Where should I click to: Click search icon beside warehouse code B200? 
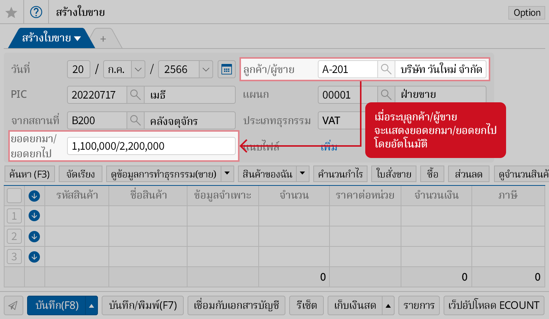tap(135, 120)
